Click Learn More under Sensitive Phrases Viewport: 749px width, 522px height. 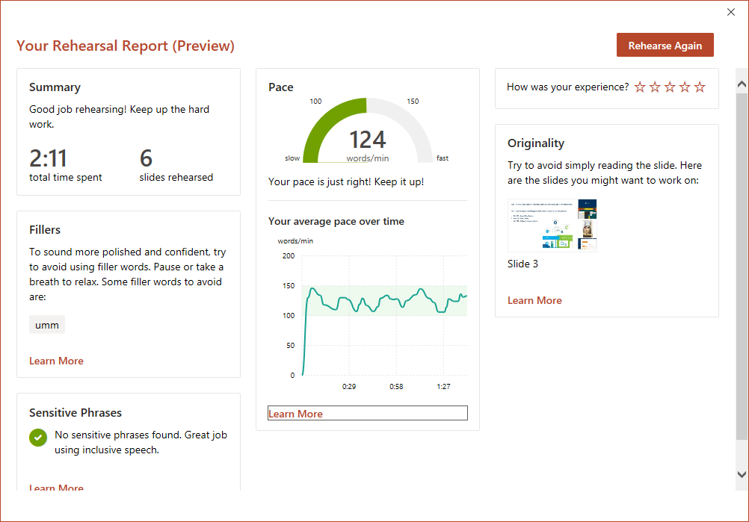[56, 488]
